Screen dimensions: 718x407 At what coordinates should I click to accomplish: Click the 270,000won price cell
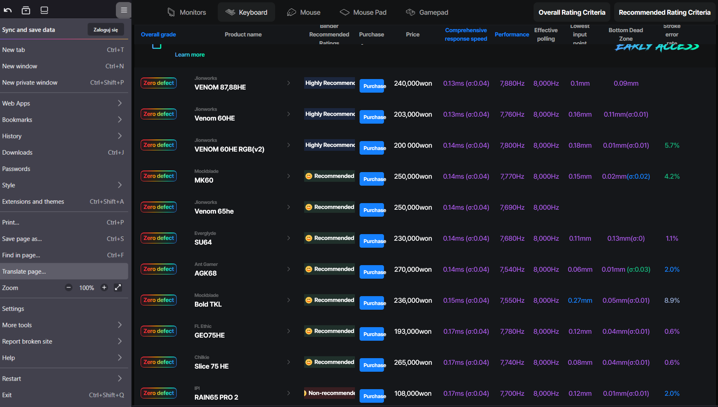413,269
